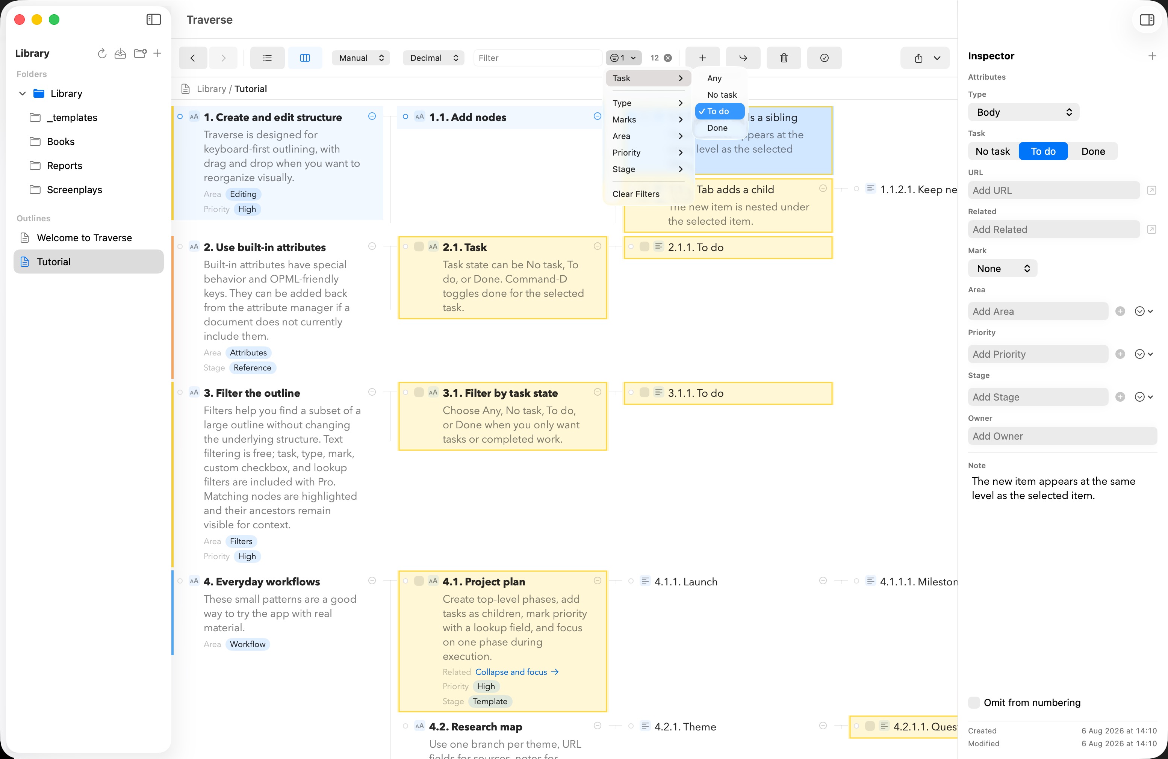Screen dimensions: 1168x759
Task: Click the Filter text field
Action: tap(537, 58)
